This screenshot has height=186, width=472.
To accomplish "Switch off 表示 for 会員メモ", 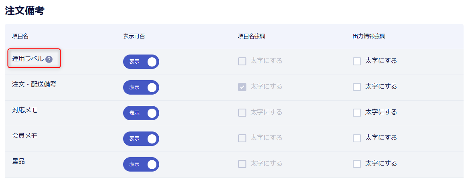I will click(x=141, y=138).
